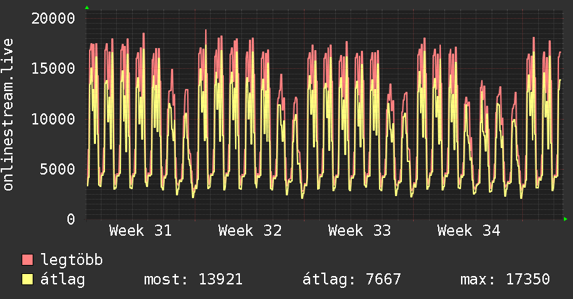Click the 0 y-axis value

point(71,219)
